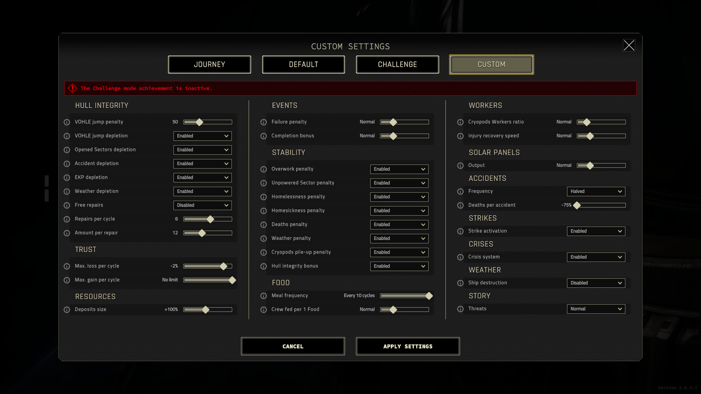Drag the Repairs per cycle slider
Image resolution: width=701 pixels, height=394 pixels.
[x=210, y=219]
